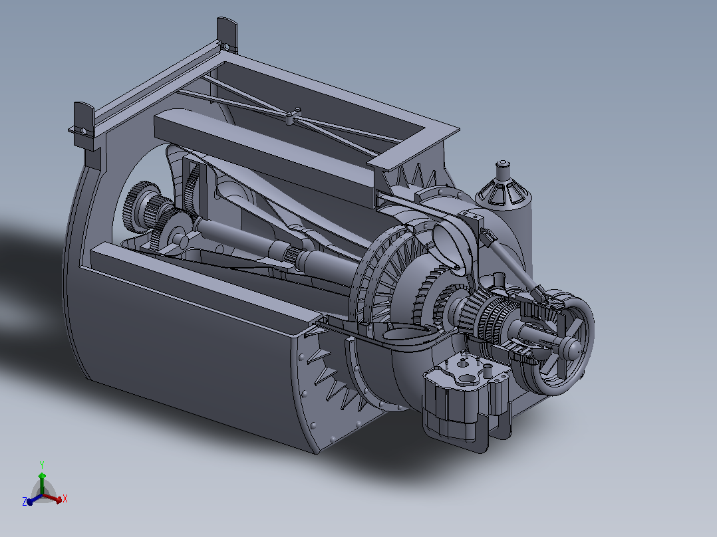Viewport: 717px width, 537px height.
Task: Click the green Y axis of the orientation triad
Action: [42, 483]
